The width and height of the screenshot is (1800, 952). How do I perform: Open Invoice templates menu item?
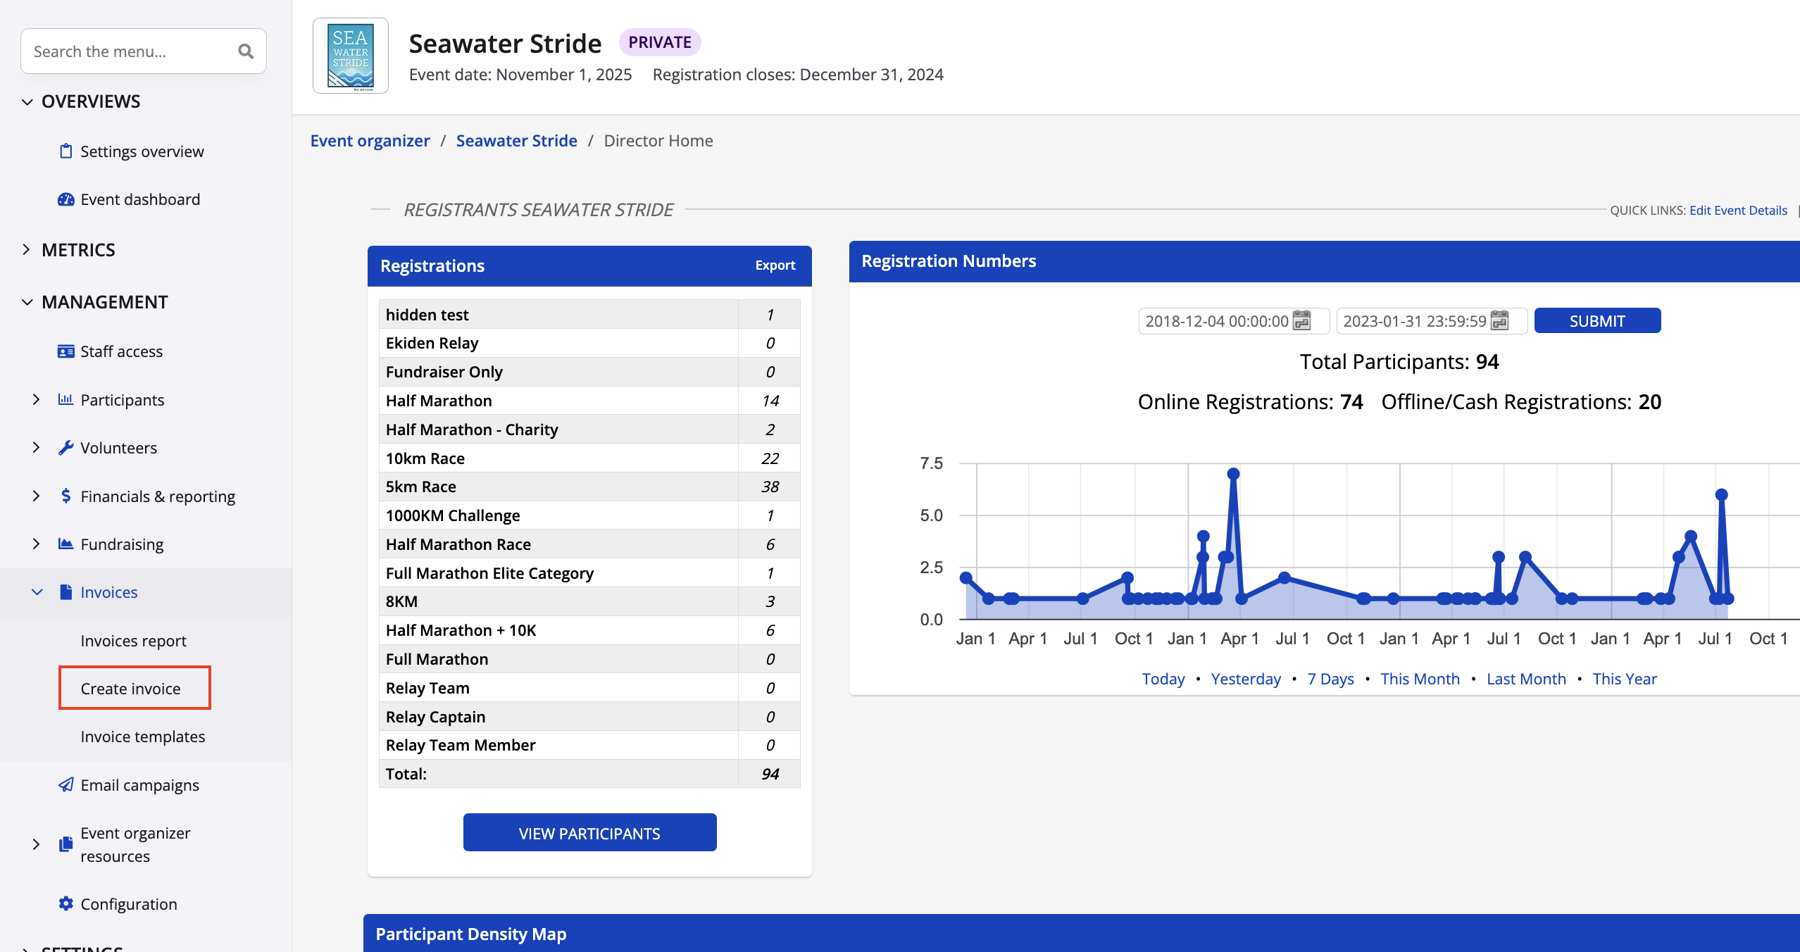(x=143, y=737)
